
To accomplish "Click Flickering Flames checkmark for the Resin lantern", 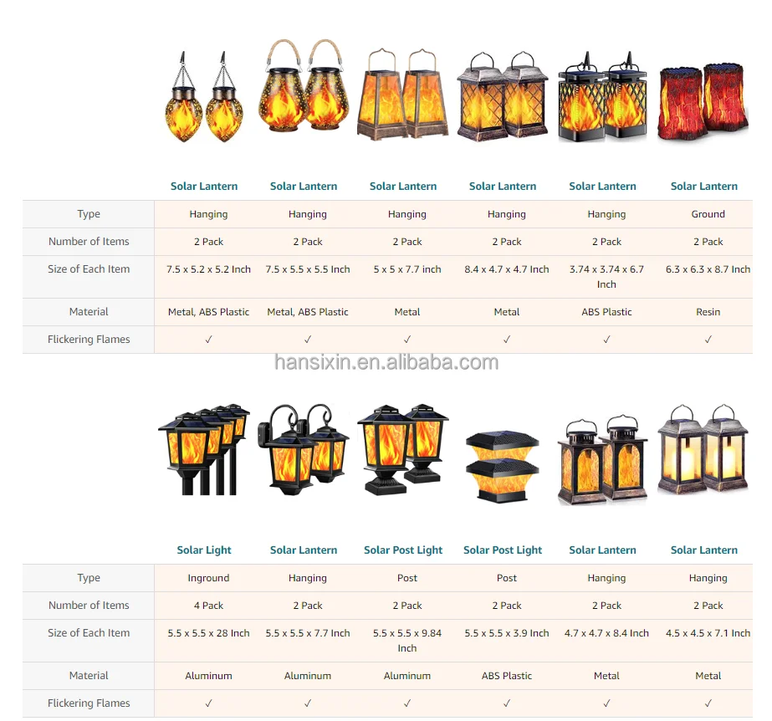I will coord(708,340).
